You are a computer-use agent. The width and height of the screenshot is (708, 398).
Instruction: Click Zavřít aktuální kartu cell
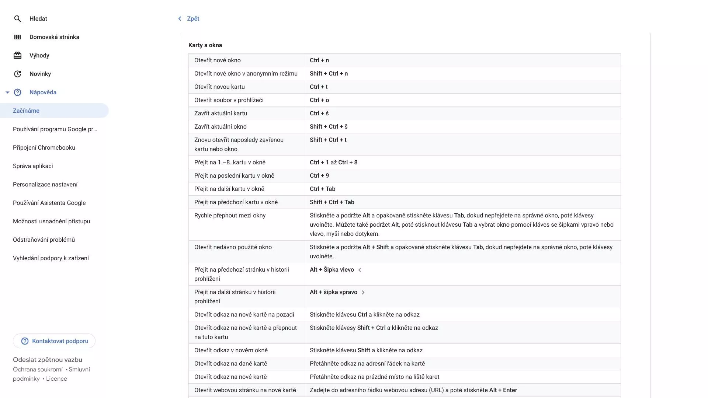(x=246, y=113)
